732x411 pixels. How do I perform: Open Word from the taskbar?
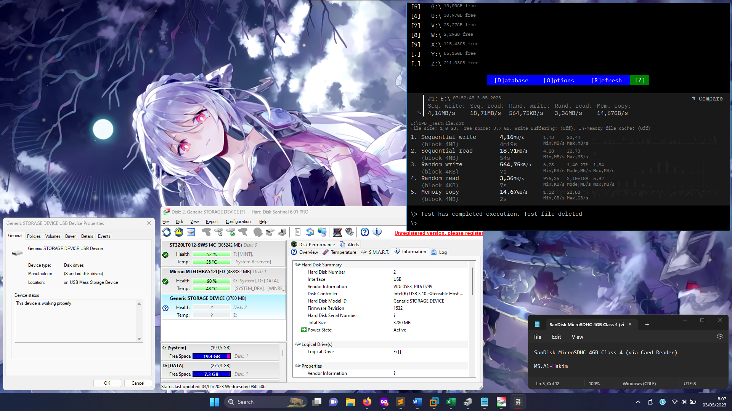417,402
